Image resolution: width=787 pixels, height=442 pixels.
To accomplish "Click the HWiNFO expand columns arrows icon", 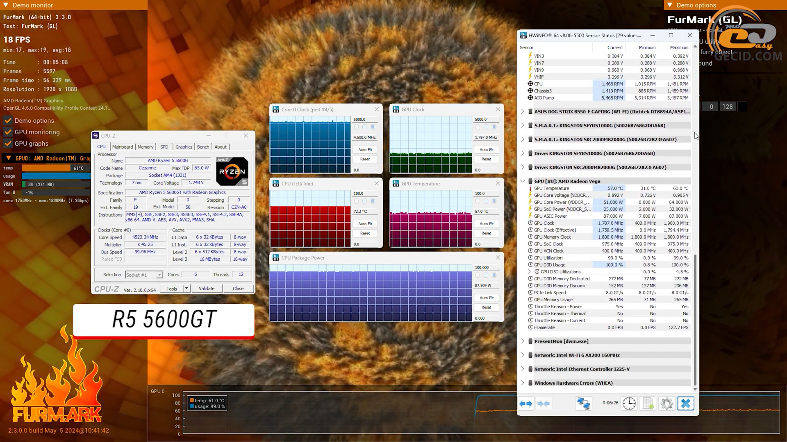I will click(526, 404).
